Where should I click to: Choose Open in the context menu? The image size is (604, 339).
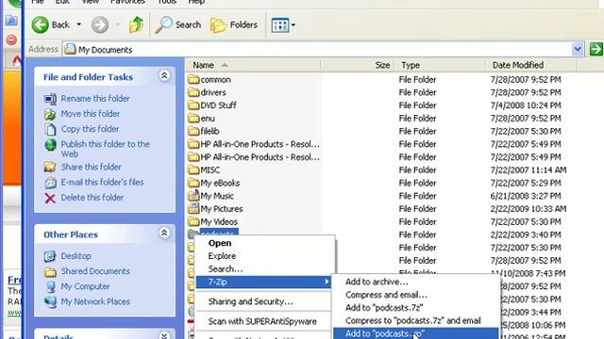(264, 243)
